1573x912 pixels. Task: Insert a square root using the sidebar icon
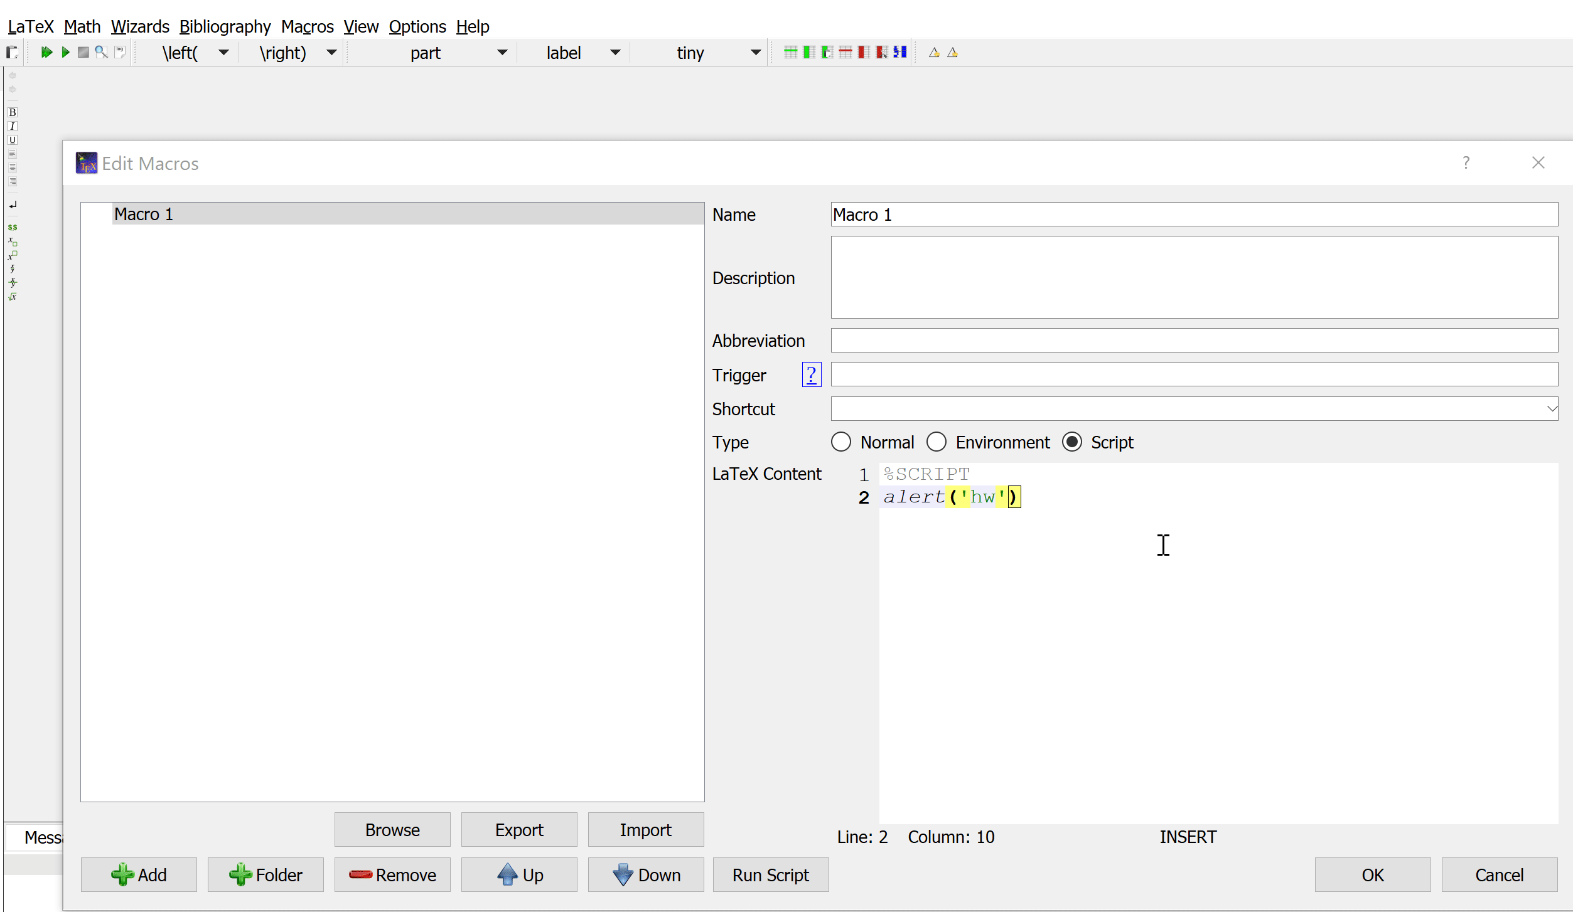[x=13, y=297]
